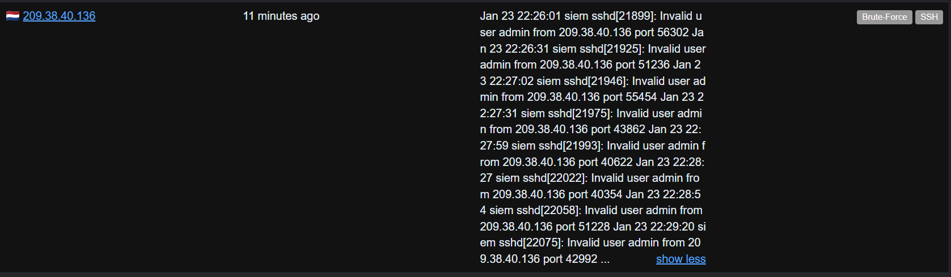
Task: Click the "11 minutes ago" timestamp
Action: pos(281,16)
